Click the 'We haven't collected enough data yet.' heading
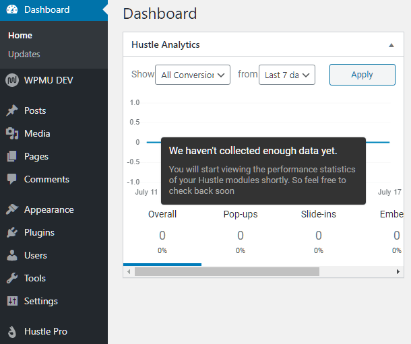Viewport: 411px width, 344px height. pyautogui.click(x=253, y=151)
